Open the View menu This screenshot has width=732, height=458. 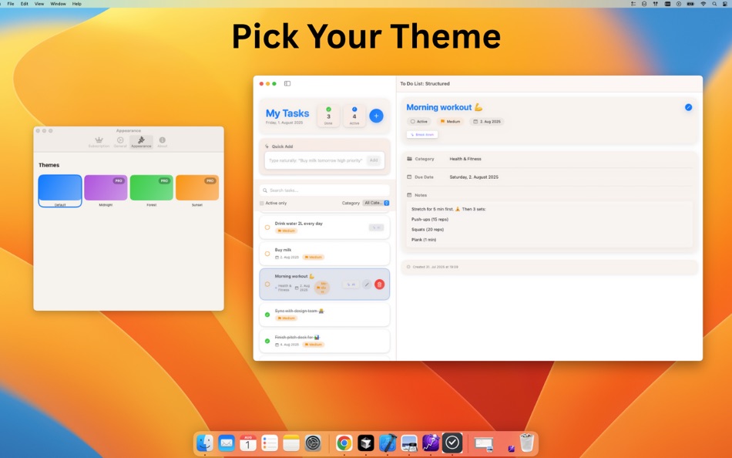tap(39, 4)
